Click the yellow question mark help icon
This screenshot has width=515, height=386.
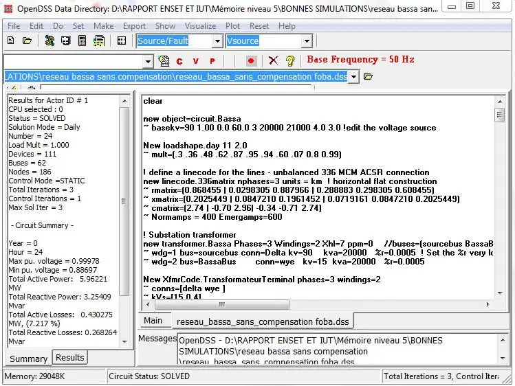tap(290, 61)
